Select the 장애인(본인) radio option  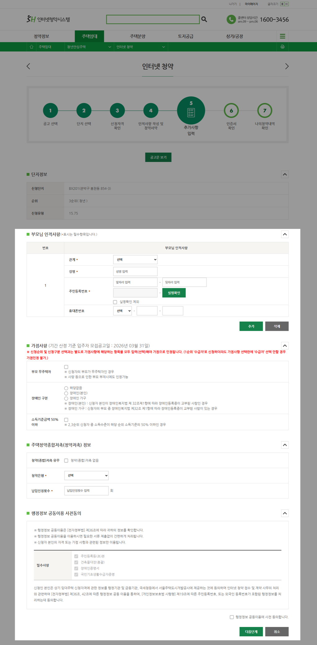[x=66, y=393]
